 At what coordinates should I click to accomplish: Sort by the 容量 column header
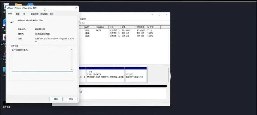(x=128, y=27)
